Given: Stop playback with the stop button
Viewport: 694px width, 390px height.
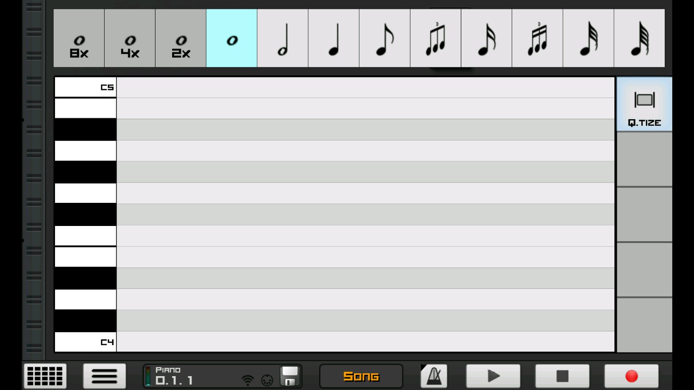Looking at the screenshot, I should pos(562,376).
